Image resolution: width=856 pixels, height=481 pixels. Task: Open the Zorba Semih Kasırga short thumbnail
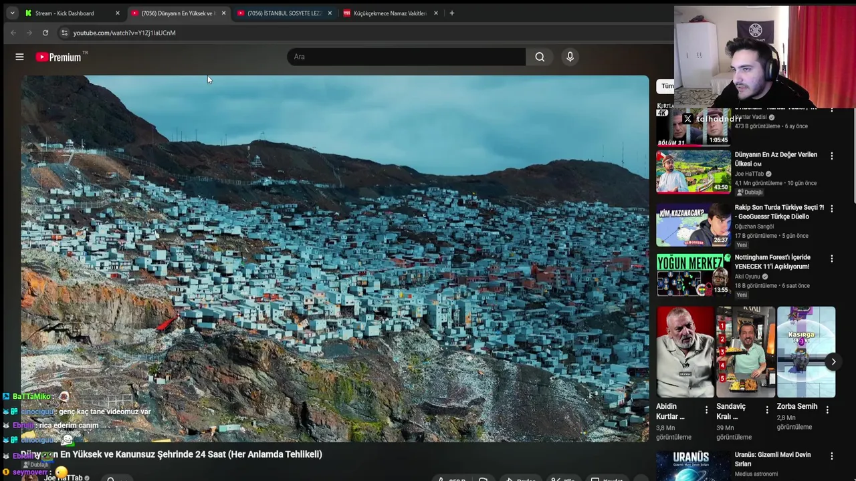pos(806,352)
